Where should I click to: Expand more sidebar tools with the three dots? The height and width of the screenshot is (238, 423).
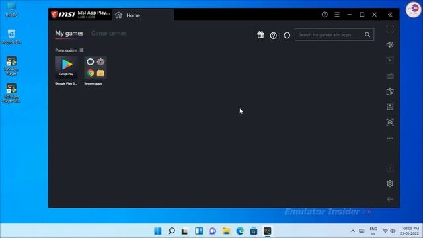(390, 138)
